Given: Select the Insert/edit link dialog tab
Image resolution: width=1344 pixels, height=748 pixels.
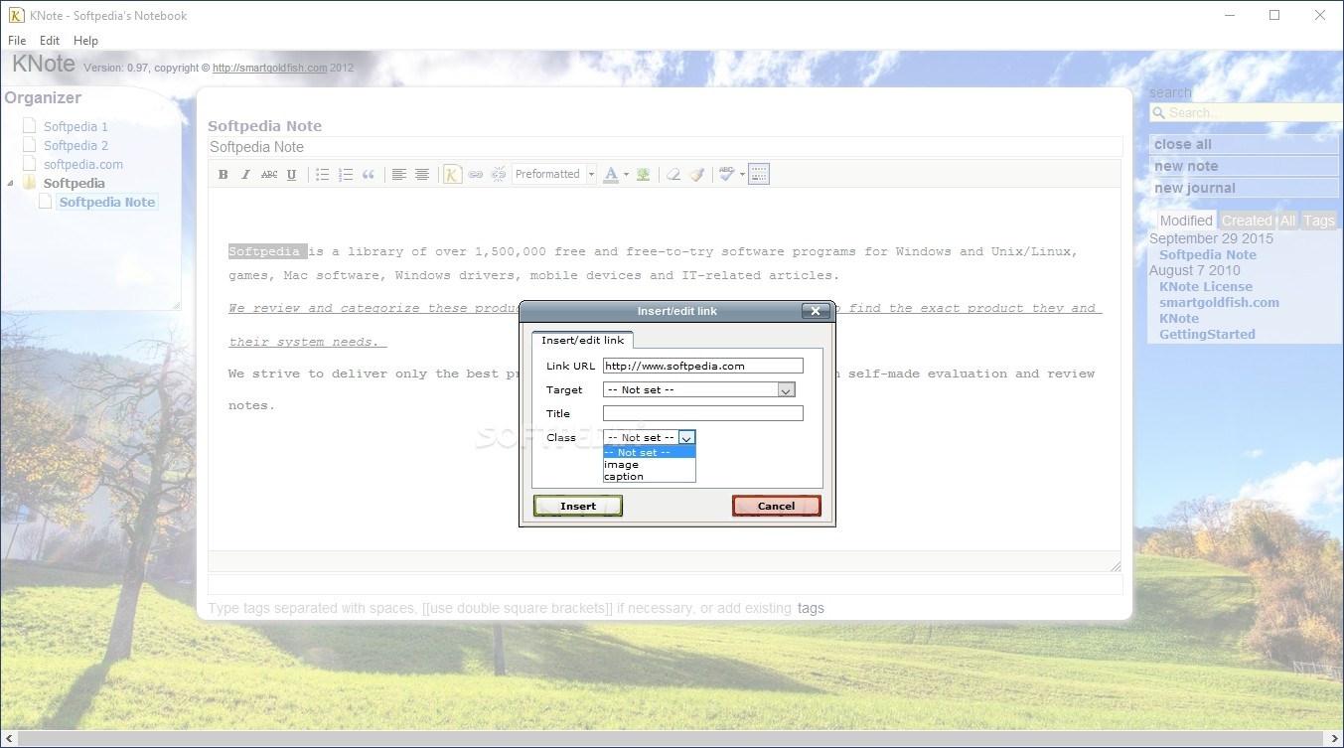Looking at the screenshot, I should [582, 340].
